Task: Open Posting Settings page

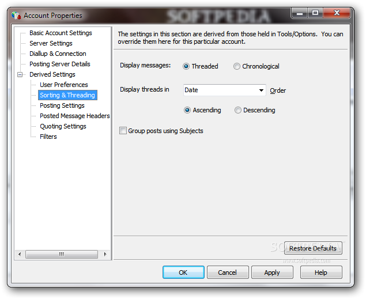Action: [62, 105]
